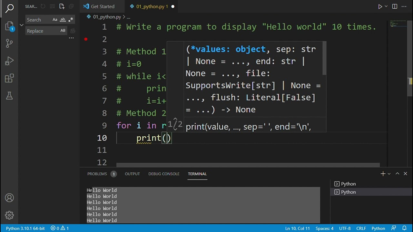This screenshot has width=413, height=232.
Task: Select Python language mode
Action: click(x=378, y=228)
